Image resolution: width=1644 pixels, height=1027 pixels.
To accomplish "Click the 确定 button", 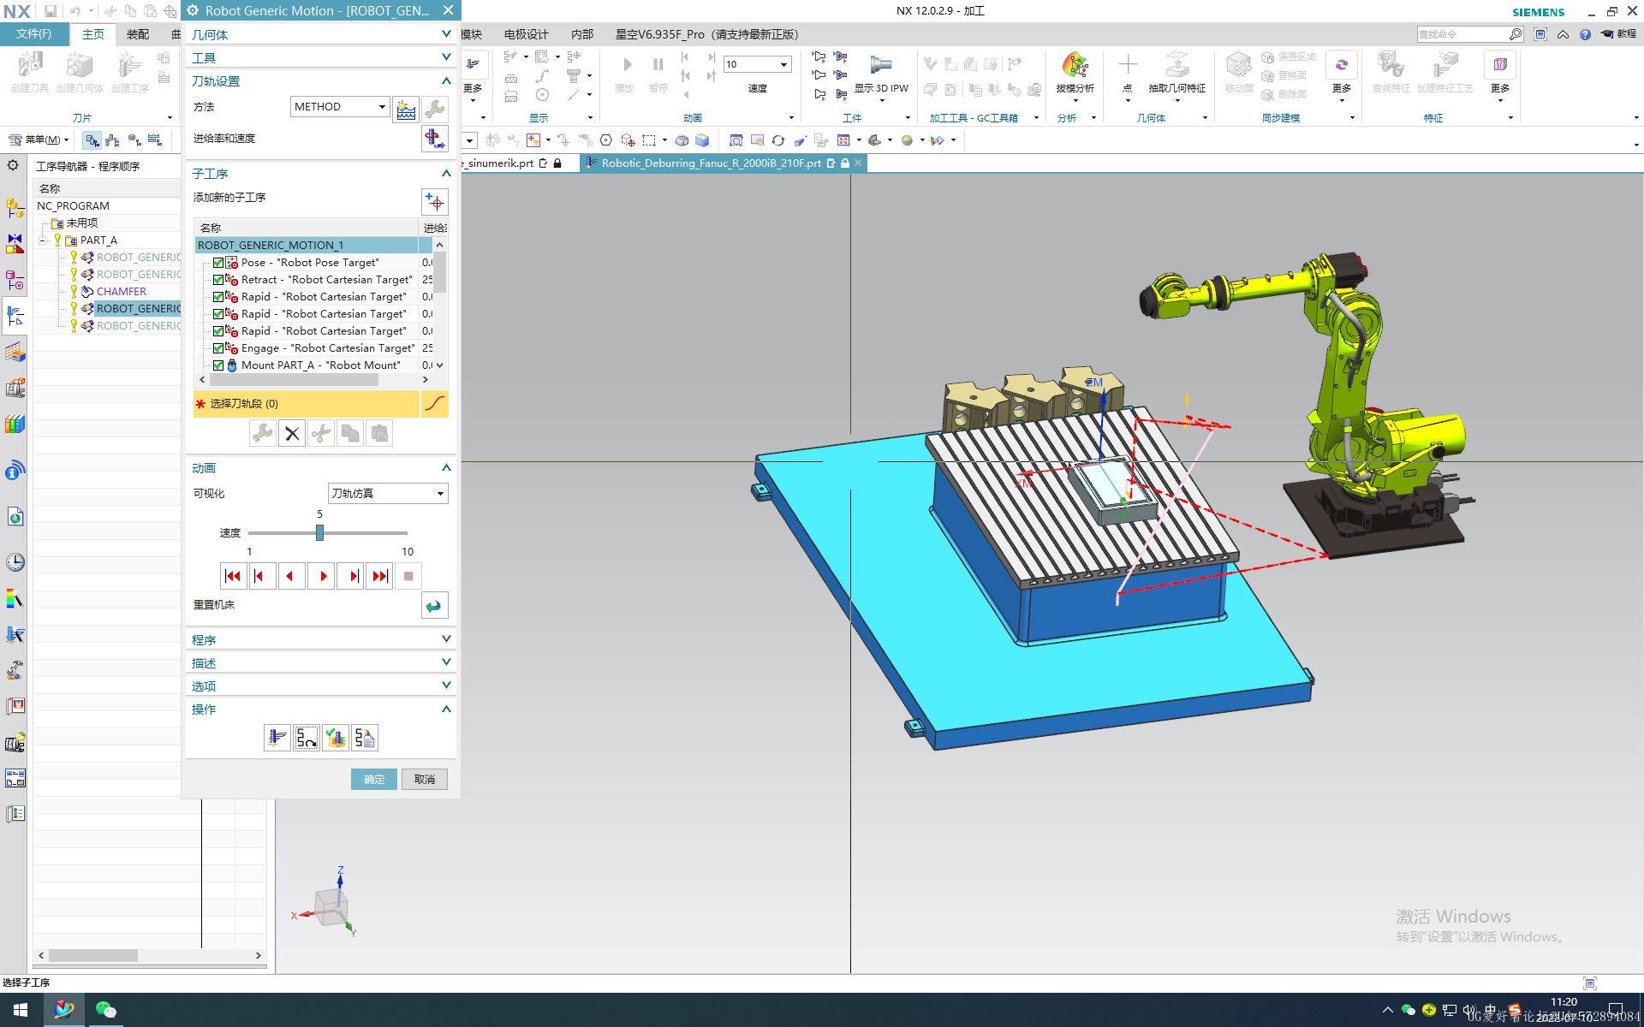I will [x=374, y=779].
